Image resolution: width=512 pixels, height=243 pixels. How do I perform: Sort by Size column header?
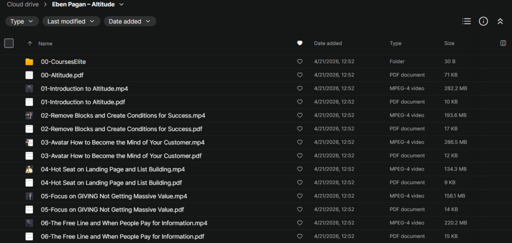click(x=449, y=43)
